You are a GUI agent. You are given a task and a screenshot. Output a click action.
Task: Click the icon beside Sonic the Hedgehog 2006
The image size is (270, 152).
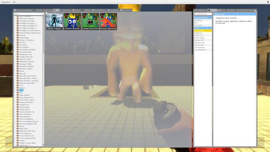(x=18, y=124)
